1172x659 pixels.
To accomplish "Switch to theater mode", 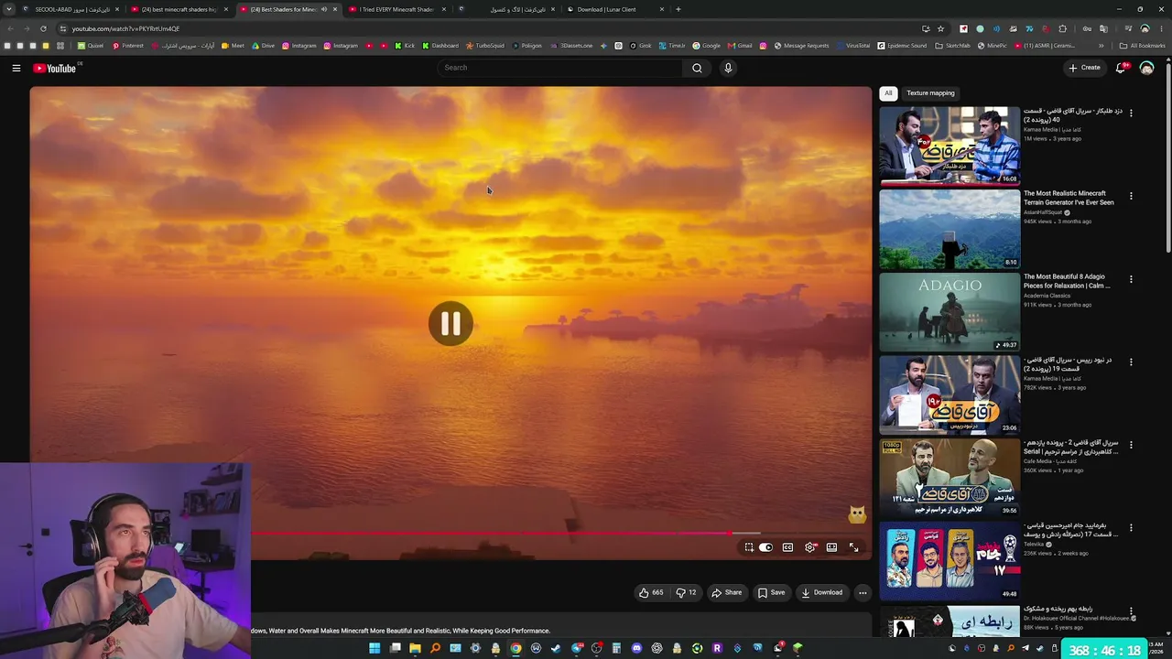I will pyautogui.click(x=831, y=547).
